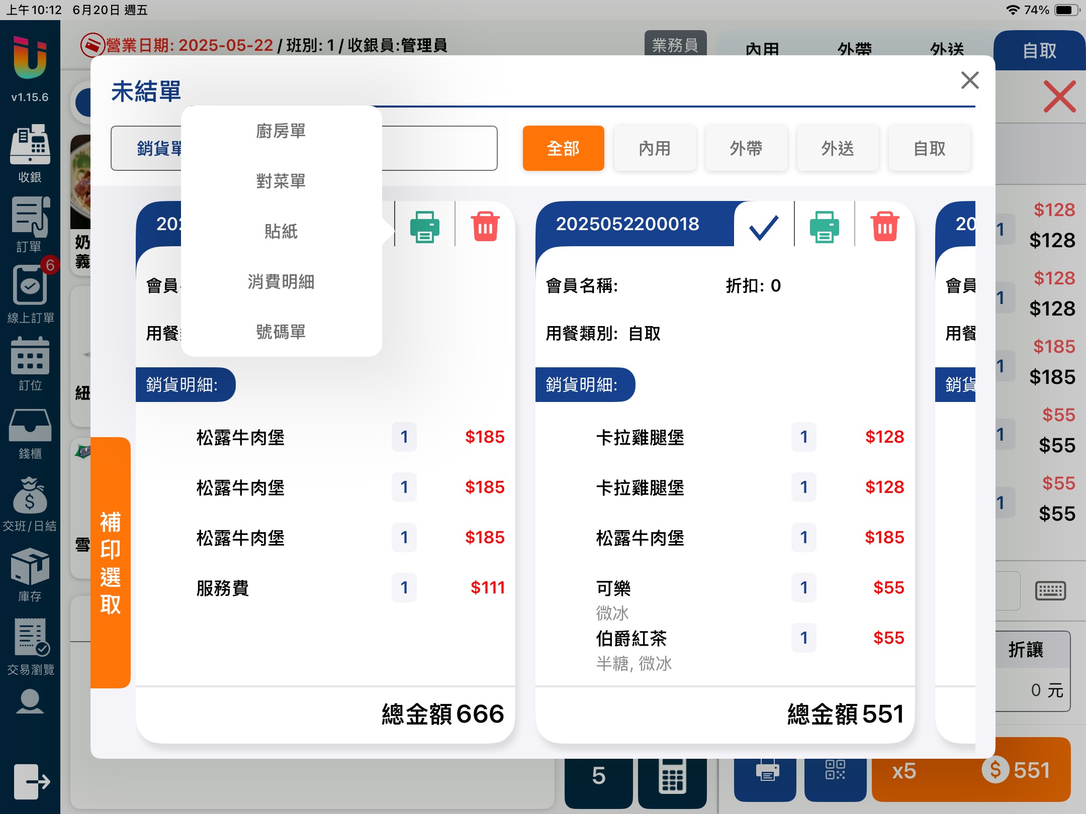Close the 未結單 dialog
The image size is (1086, 814).
coord(969,80)
